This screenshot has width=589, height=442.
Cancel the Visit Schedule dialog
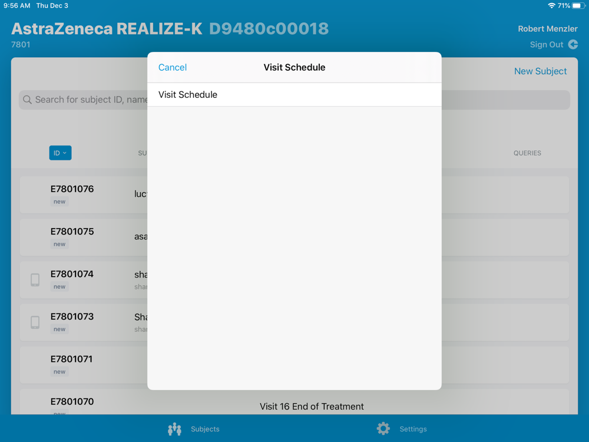coord(173,67)
